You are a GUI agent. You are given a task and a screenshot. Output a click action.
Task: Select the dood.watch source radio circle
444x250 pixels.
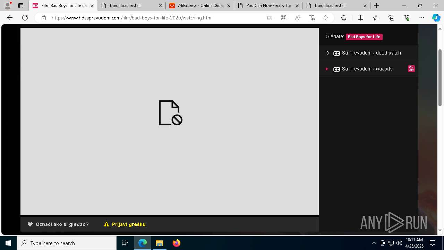[x=327, y=53]
